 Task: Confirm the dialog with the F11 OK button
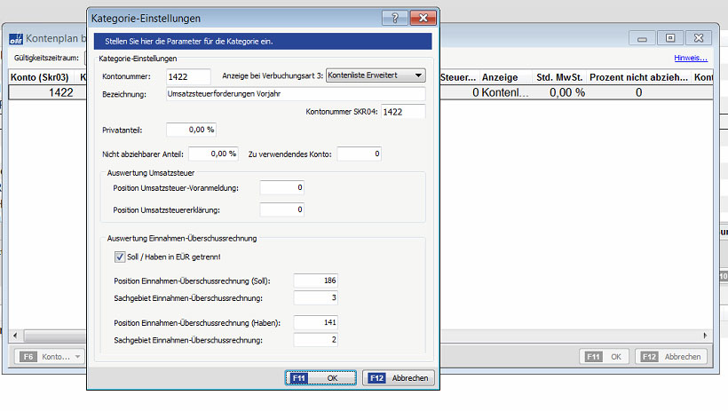tap(320, 378)
